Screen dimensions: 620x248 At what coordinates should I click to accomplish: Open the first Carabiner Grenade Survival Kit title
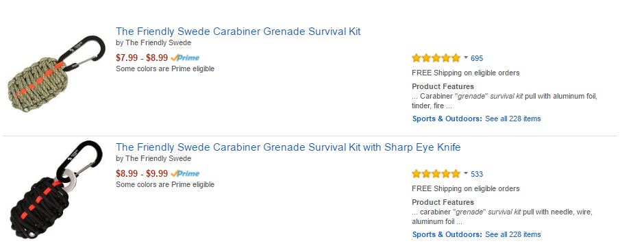click(x=238, y=32)
